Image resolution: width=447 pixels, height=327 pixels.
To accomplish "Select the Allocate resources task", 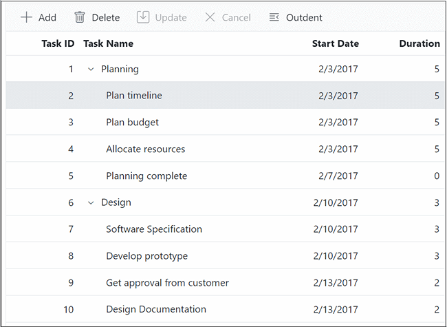I will point(145,149).
